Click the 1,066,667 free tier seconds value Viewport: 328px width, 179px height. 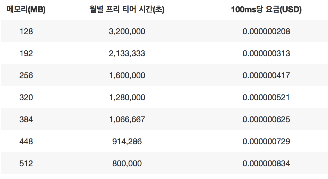[x=127, y=119]
